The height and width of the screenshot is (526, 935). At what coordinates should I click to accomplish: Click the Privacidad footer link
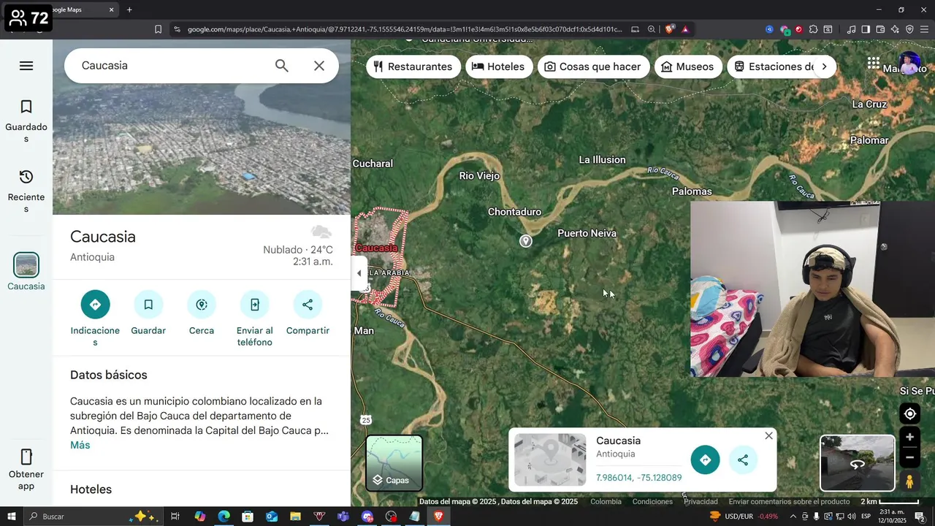tap(701, 502)
